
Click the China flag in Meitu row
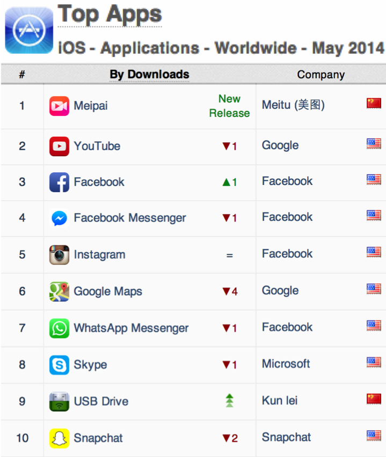[x=374, y=103]
